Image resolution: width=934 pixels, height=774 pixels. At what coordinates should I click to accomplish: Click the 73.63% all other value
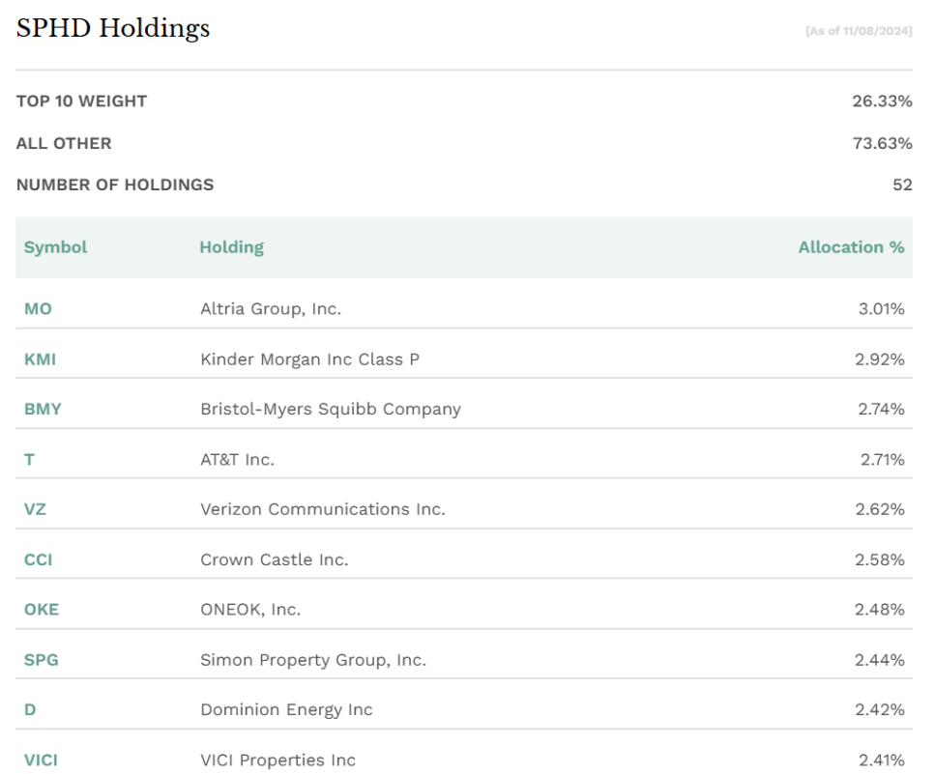tap(882, 143)
